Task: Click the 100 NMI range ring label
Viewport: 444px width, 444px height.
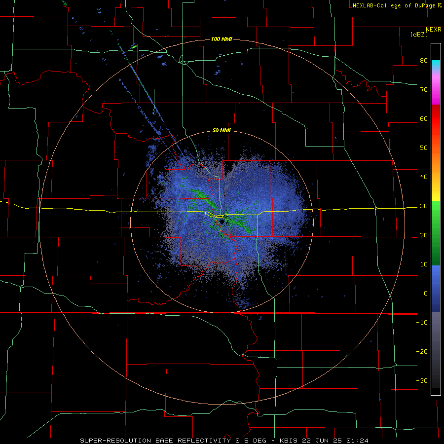Action: [x=222, y=39]
